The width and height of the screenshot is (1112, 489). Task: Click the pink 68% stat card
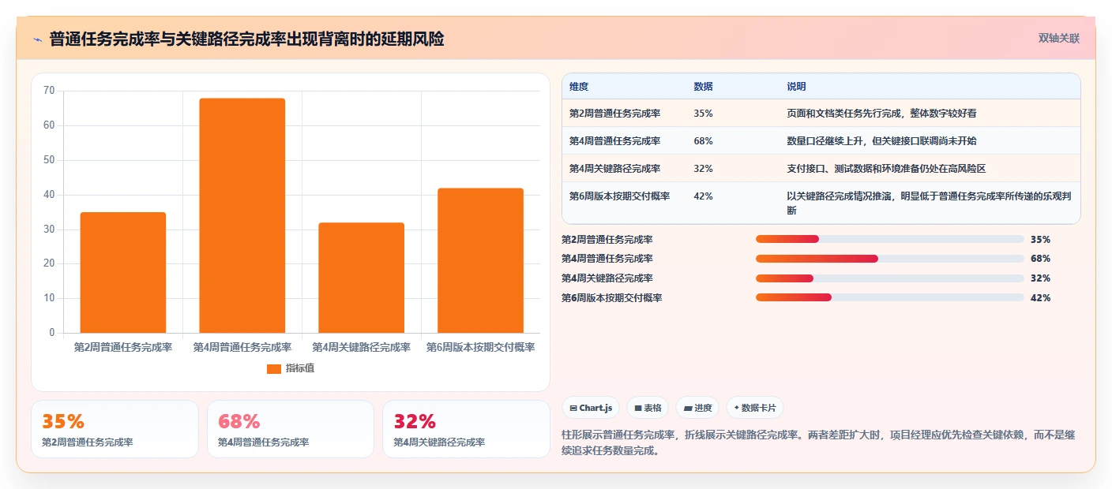tap(291, 429)
